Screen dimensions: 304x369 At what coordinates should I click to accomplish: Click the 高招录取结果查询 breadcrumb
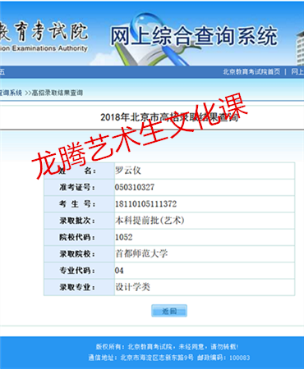(58, 93)
